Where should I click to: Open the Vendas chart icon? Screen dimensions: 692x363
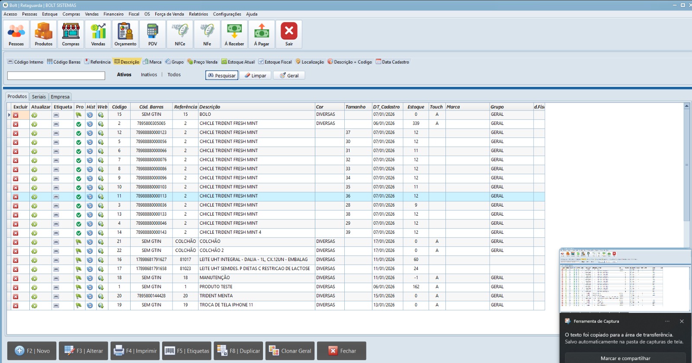pyautogui.click(x=98, y=34)
